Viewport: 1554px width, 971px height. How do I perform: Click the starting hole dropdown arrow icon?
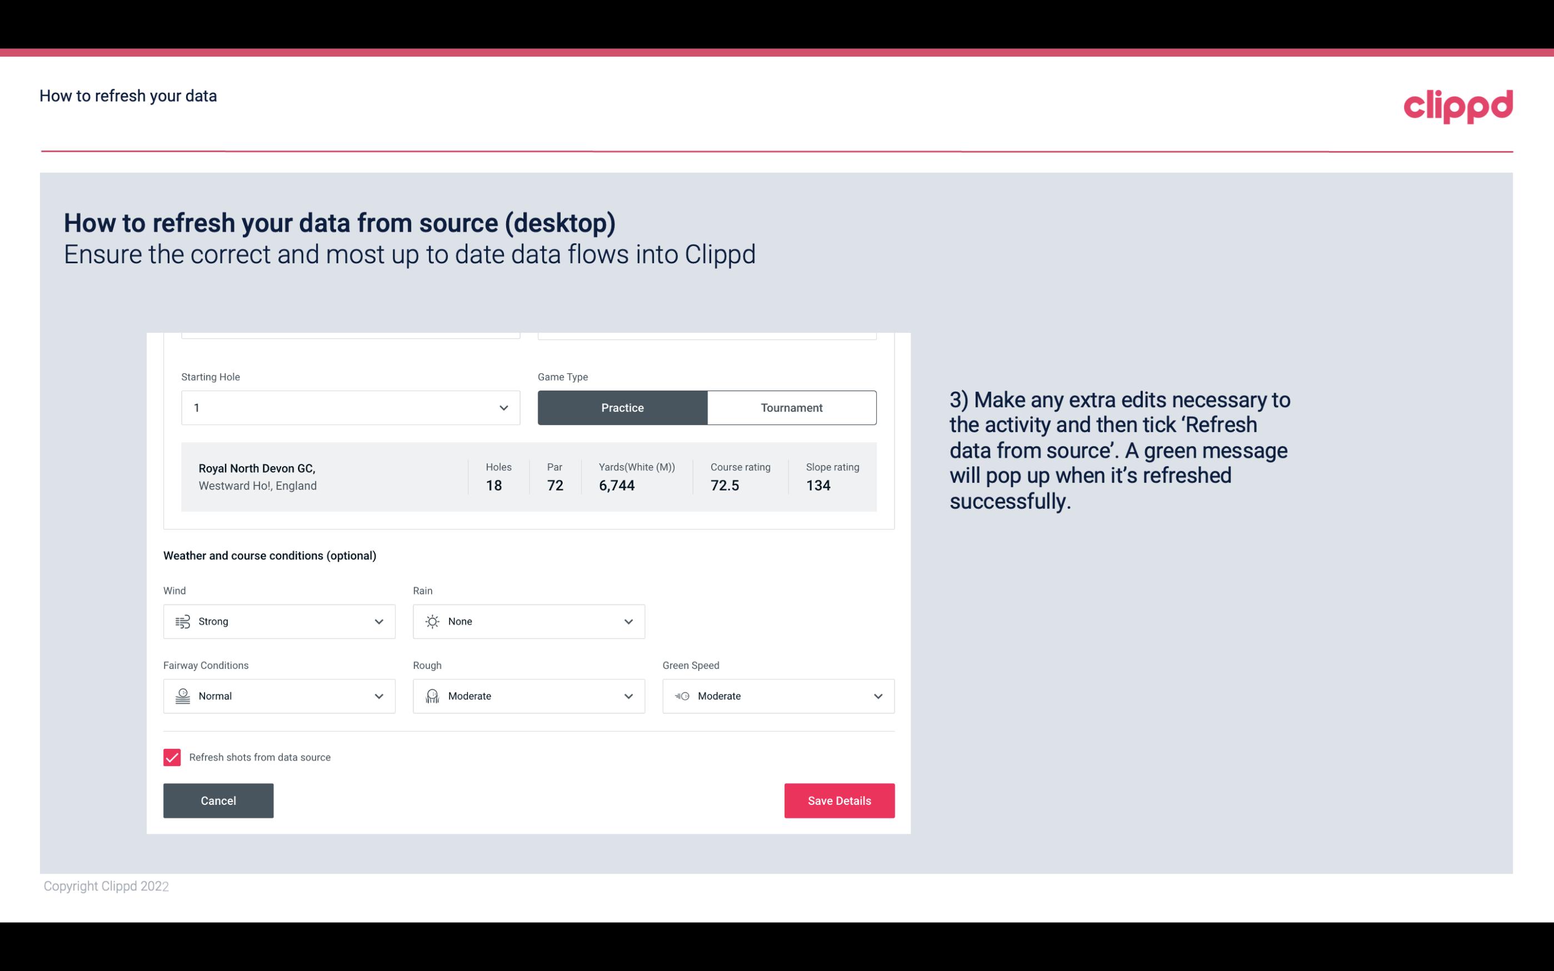[503, 407]
